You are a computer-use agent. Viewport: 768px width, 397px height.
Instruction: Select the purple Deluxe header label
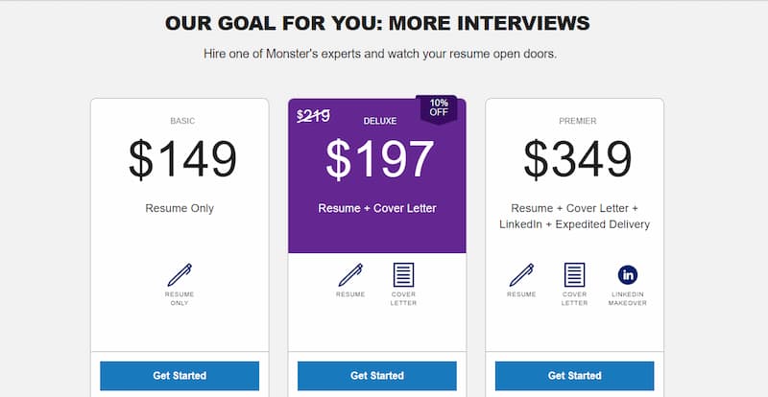click(380, 121)
